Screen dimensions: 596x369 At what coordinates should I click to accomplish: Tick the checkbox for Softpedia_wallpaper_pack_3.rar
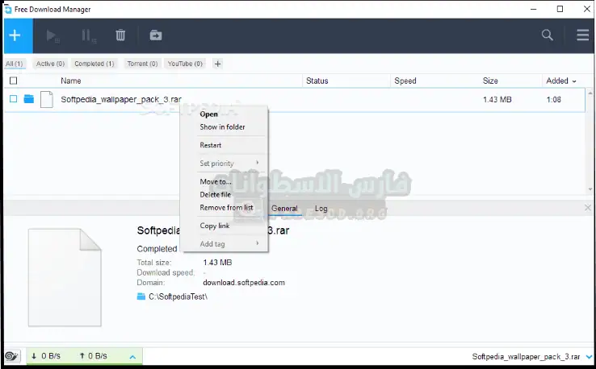(13, 99)
